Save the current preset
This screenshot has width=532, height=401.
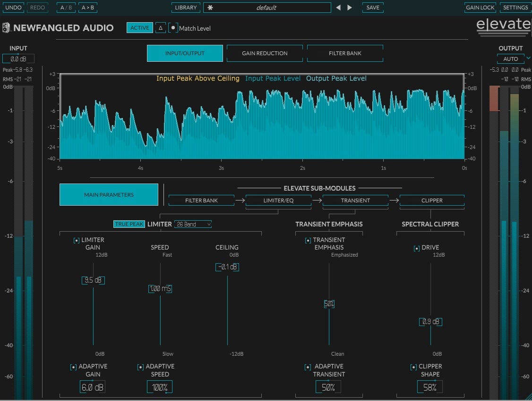(x=373, y=8)
